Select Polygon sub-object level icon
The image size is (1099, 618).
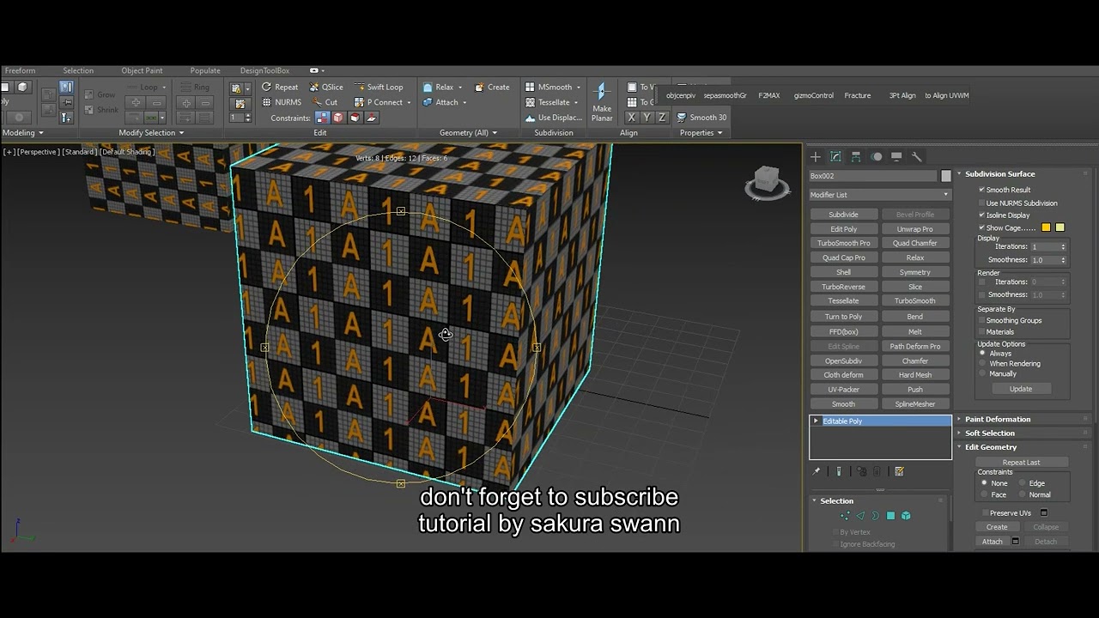point(890,516)
